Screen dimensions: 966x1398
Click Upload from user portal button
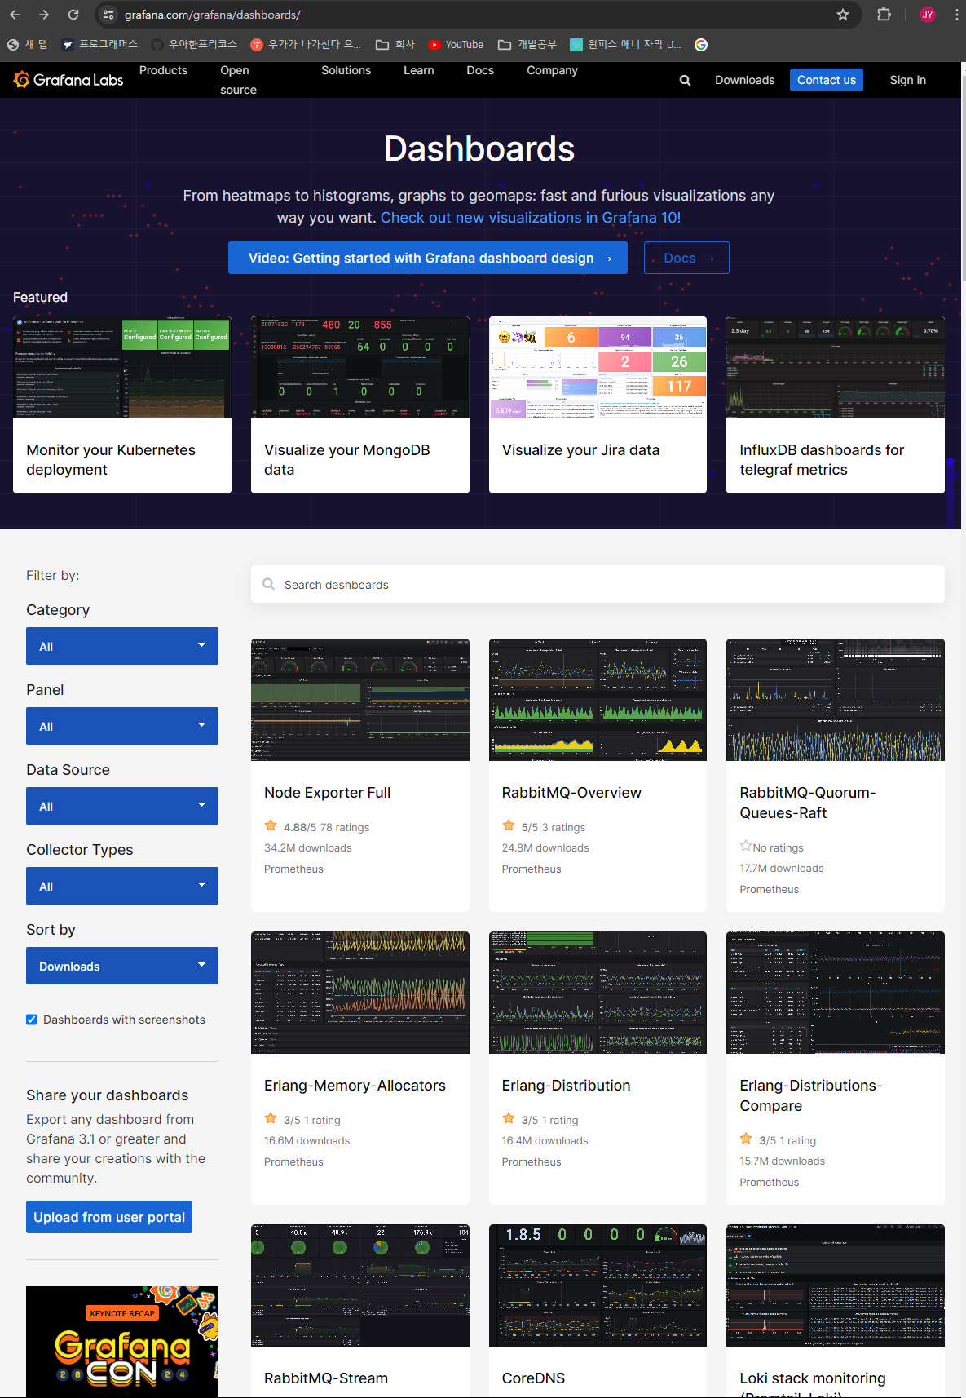[109, 1217]
